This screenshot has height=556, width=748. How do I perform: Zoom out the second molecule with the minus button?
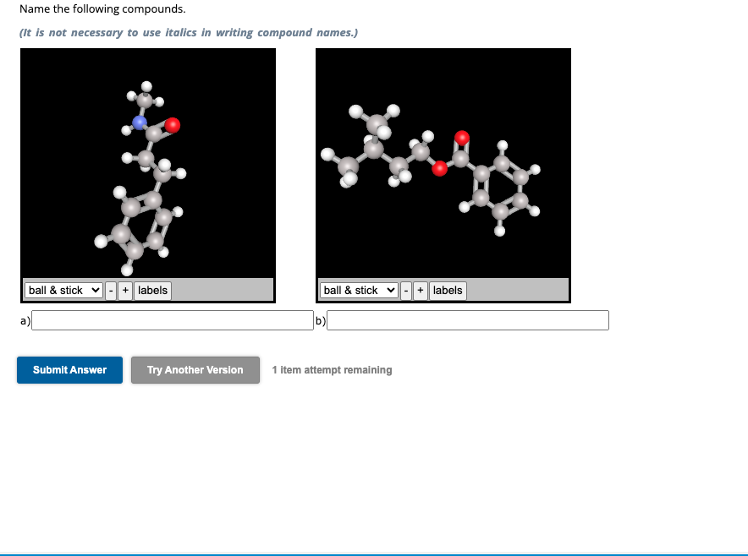407,290
